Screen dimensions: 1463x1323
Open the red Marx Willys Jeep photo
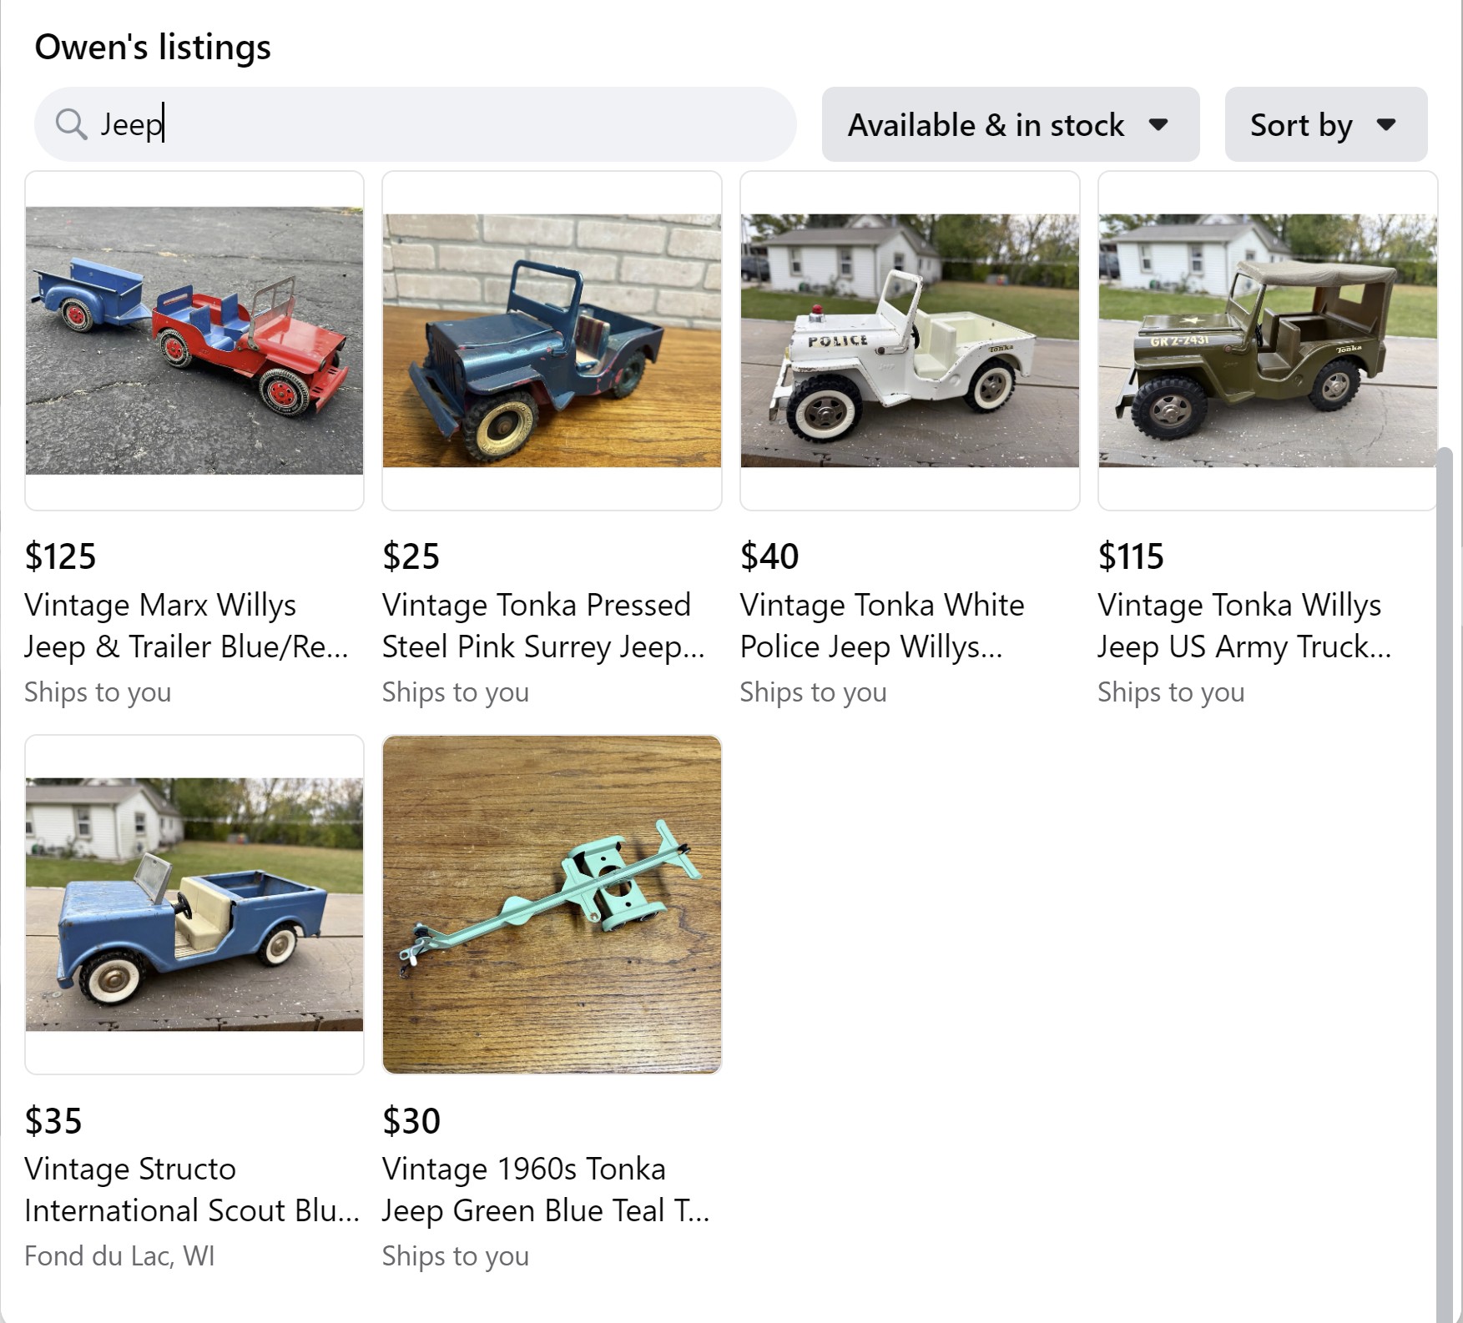194,340
